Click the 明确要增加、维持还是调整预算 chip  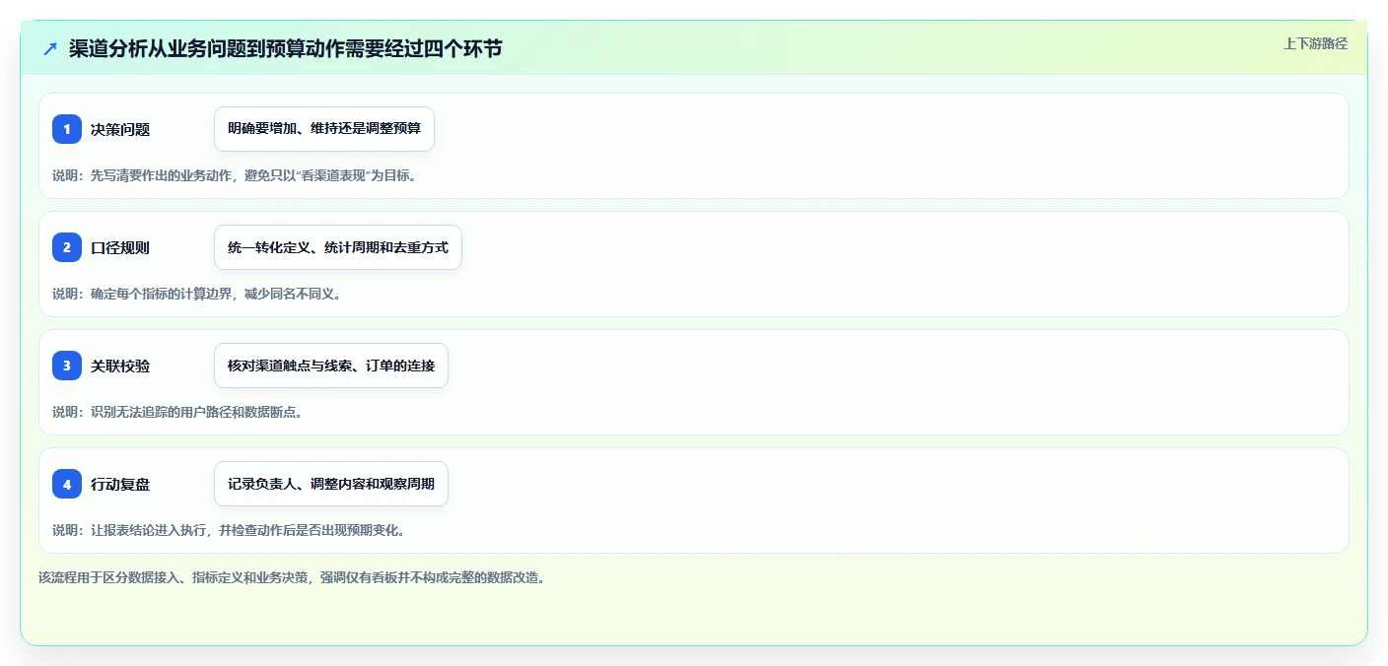tap(324, 129)
